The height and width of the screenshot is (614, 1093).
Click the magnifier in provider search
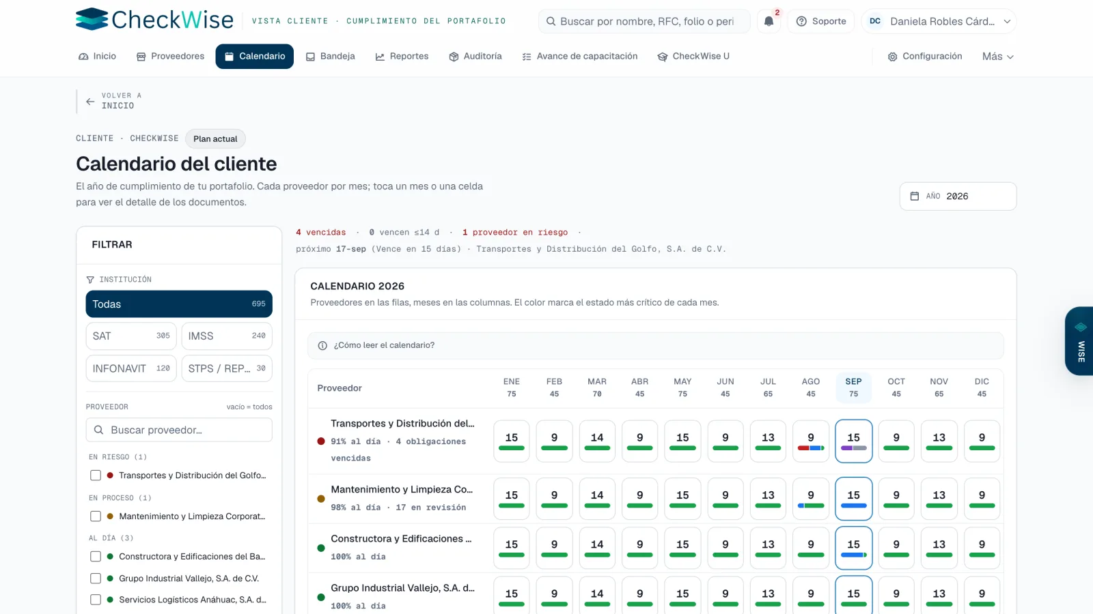coord(98,430)
